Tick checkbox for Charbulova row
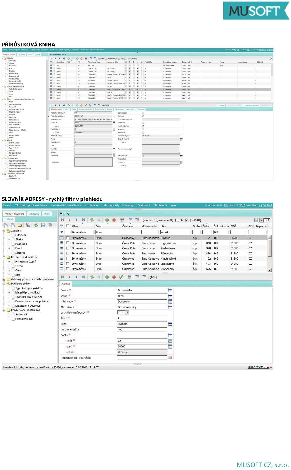 click(68, 264)
